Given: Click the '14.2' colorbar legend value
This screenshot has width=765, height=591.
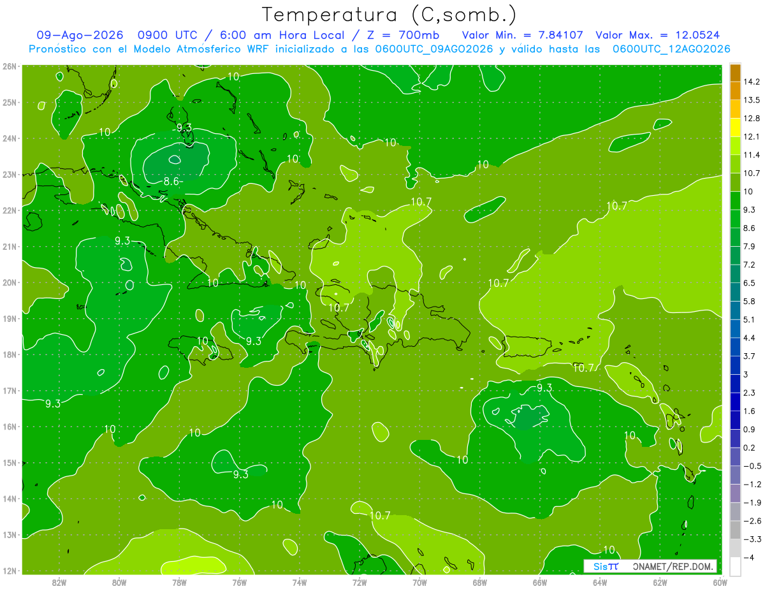Looking at the screenshot, I should pyautogui.click(x=752, y=82).
